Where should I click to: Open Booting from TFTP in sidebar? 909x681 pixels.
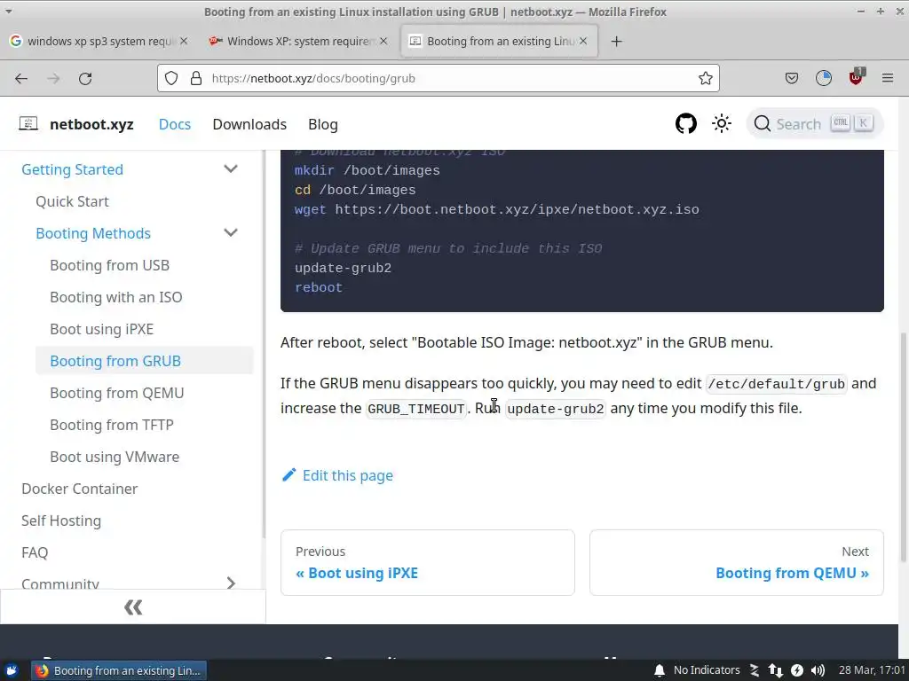click(111, 424)
